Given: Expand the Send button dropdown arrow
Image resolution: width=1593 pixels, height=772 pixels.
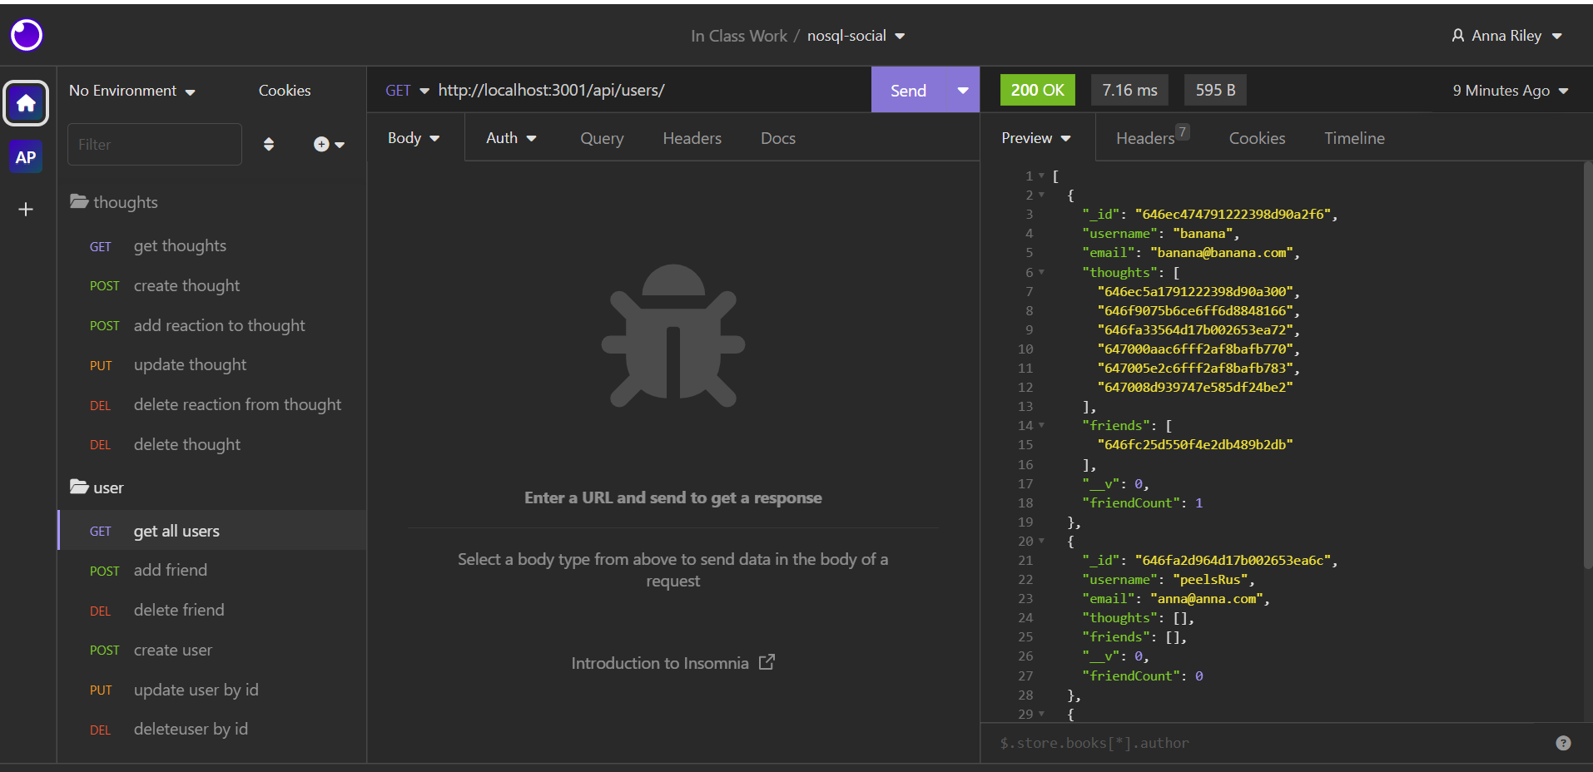Looking at the screenshot, I should [962, 90].
